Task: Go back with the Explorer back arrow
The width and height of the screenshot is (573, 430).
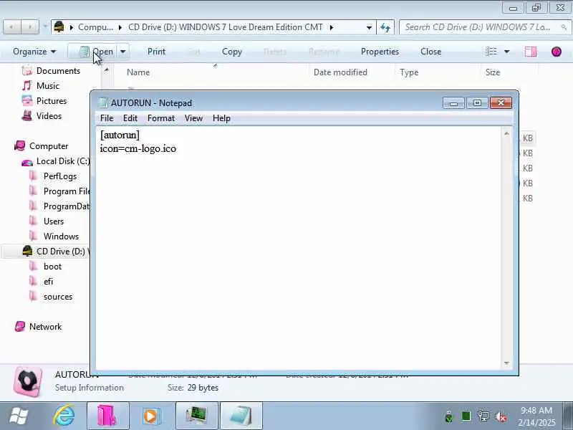Action: point(11,27)
